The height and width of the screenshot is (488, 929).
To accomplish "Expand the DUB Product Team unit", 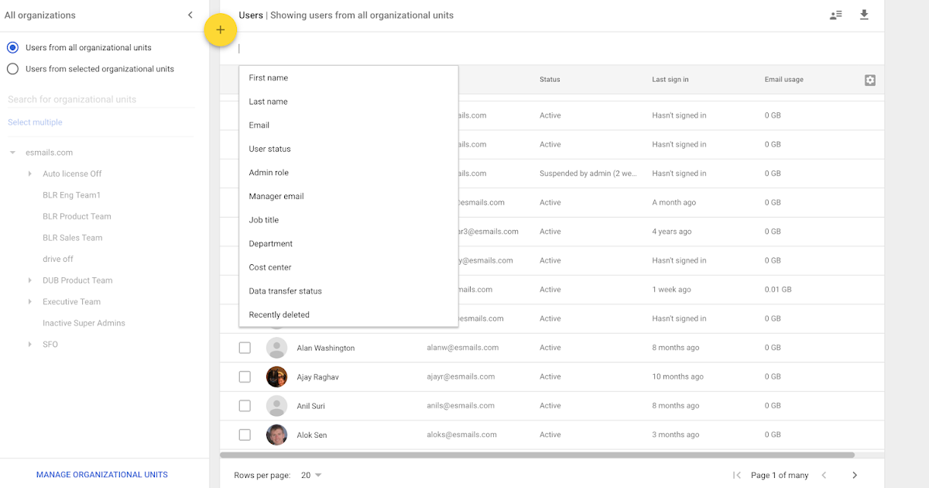I will coord(29,280).
